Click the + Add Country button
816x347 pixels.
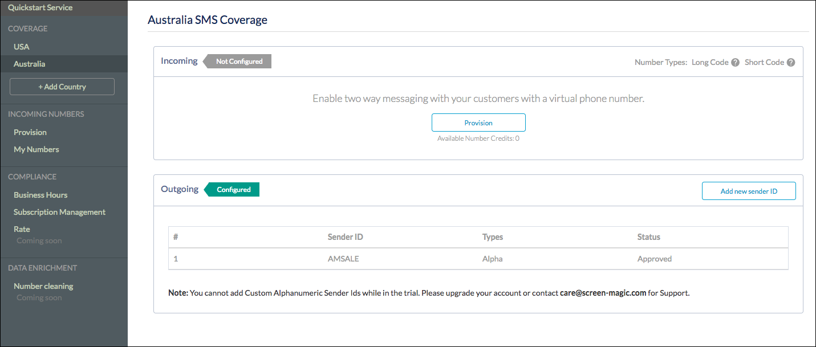click(62, 87)
